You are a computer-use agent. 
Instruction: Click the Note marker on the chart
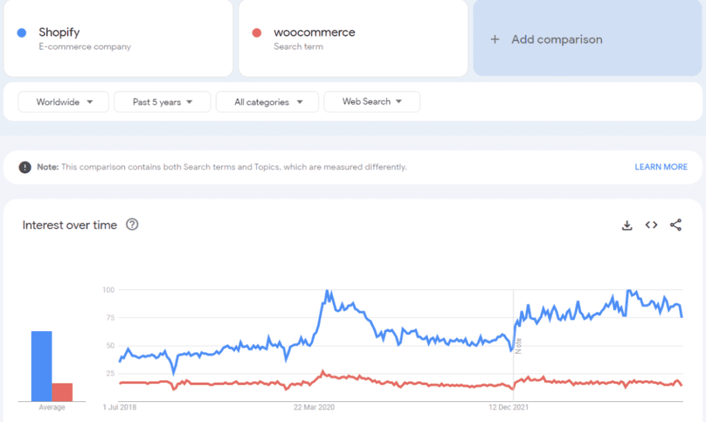[518, 346]
